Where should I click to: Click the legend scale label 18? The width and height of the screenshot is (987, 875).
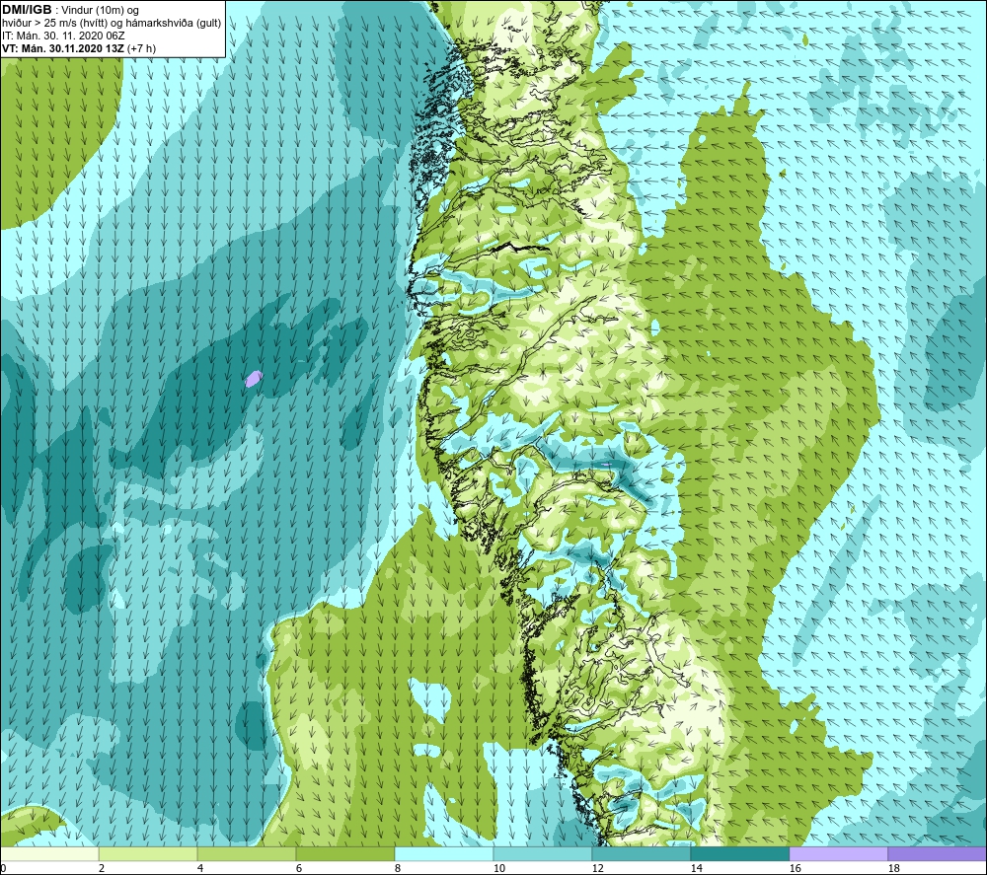(x=893, y=868)
